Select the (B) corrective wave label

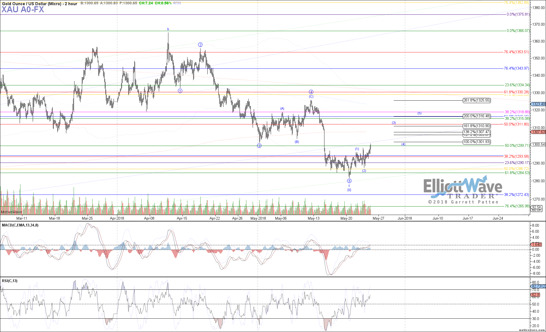pos(297,142)
